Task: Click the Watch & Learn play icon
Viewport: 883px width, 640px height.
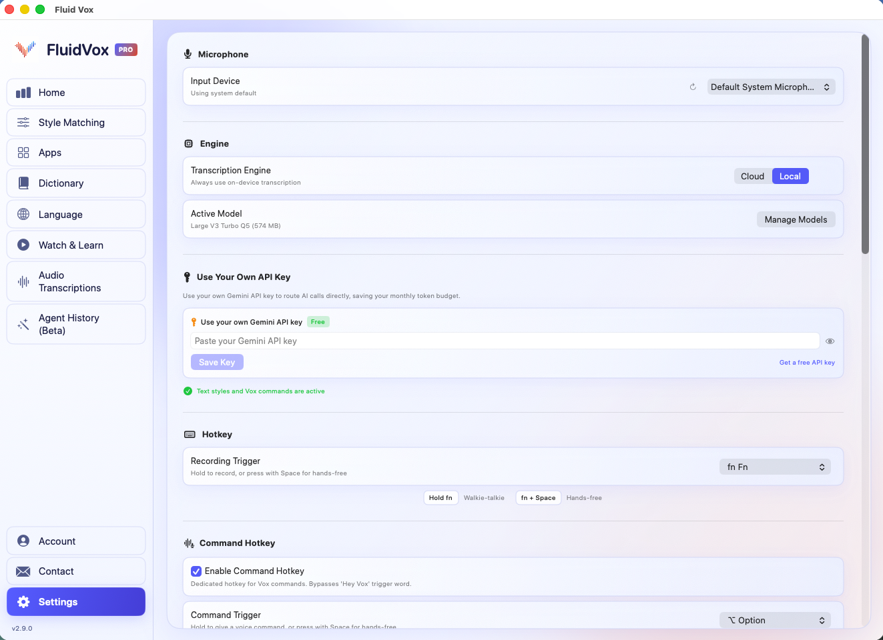Action: pyautogui.click(x=23, y=245)
